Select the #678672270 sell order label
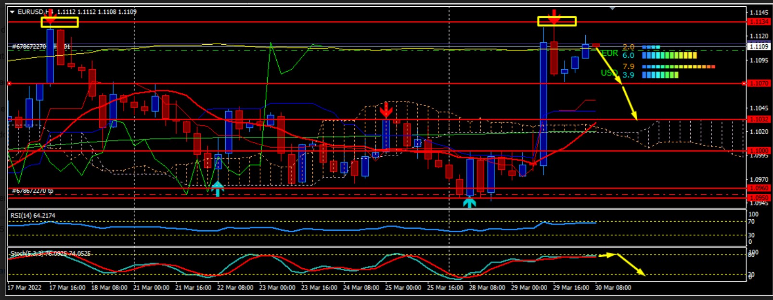 pos(30,47)
